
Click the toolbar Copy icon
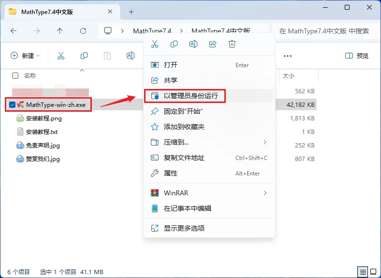click(84, 56)
